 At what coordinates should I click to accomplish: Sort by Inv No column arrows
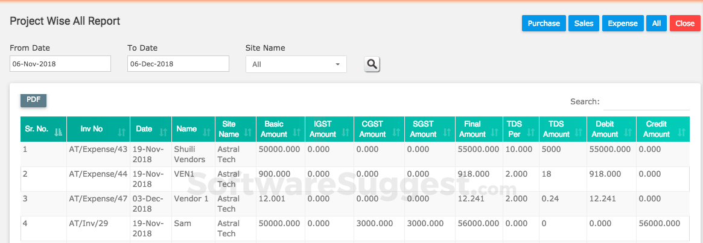(x=122, y=131)
